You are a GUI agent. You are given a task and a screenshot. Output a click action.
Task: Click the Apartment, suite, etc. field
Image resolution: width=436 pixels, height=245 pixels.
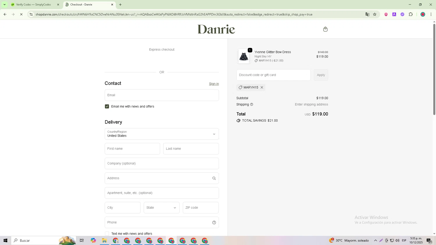click(162, 193)
